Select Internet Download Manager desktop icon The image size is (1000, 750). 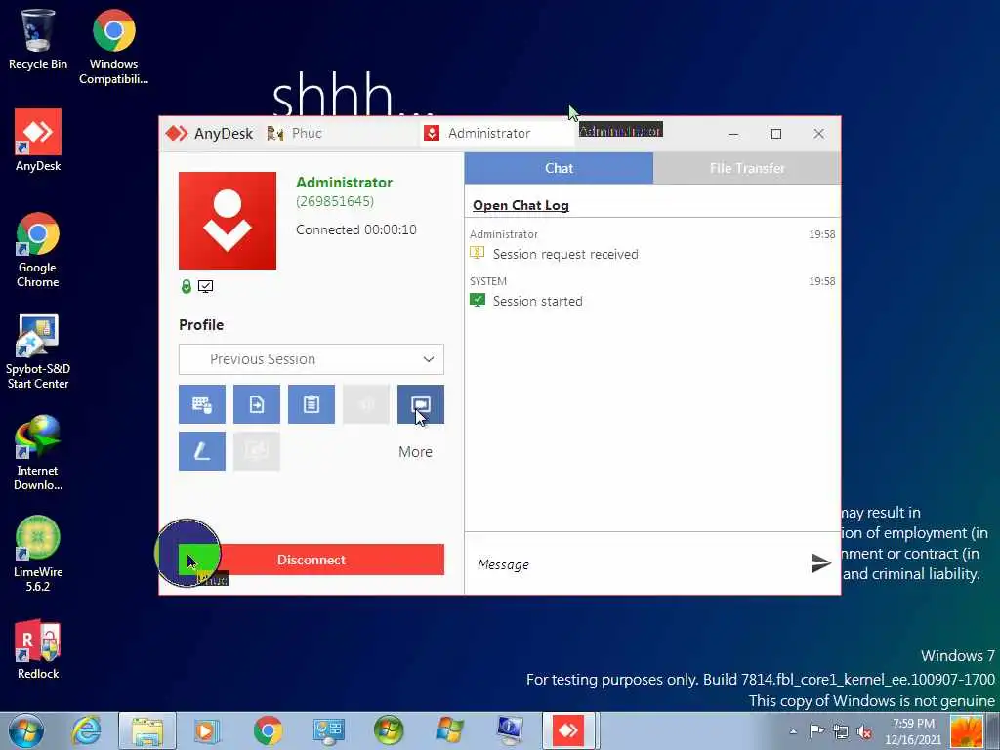[38, 453]
